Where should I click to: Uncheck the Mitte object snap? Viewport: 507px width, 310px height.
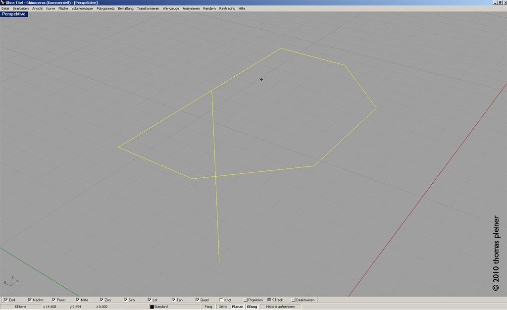pos(78,300)
